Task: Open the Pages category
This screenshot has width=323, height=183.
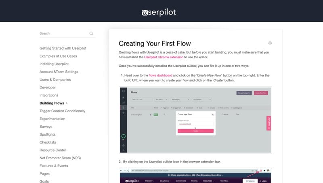Action: click(x=44, y=174)
